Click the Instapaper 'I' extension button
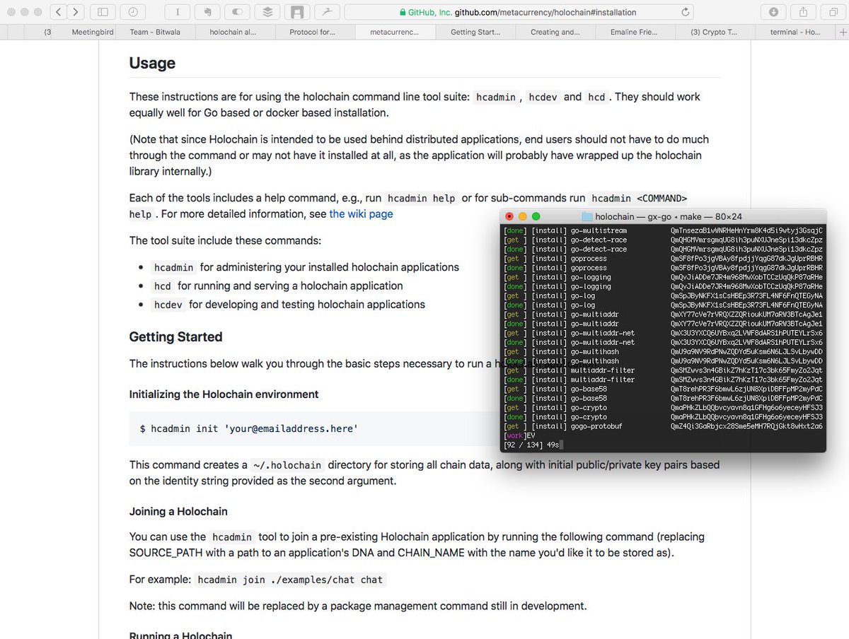Viewport: 849px width, 639px height. [x=177, y=12]
